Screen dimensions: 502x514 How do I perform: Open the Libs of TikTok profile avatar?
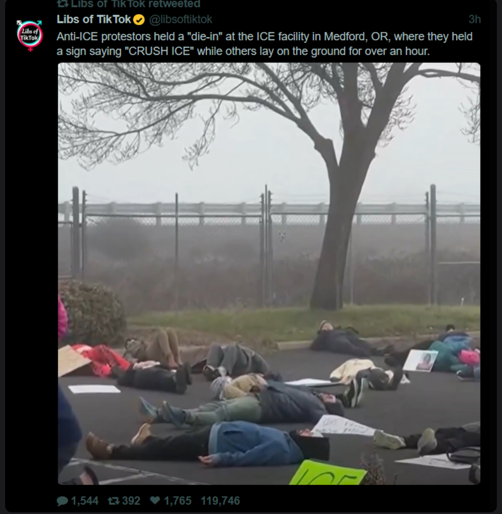tap(30, 35)
